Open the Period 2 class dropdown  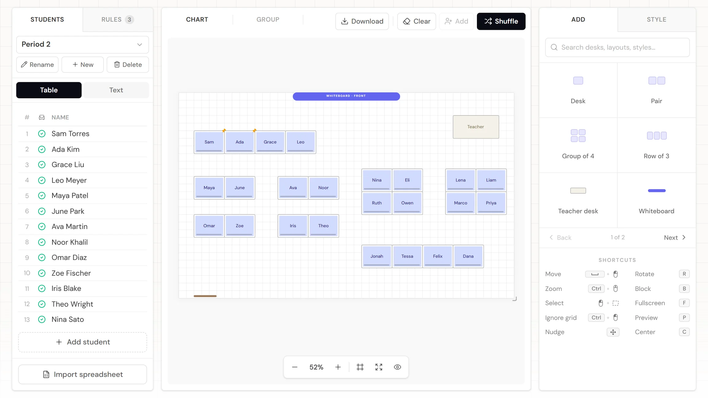coord(82,44)
